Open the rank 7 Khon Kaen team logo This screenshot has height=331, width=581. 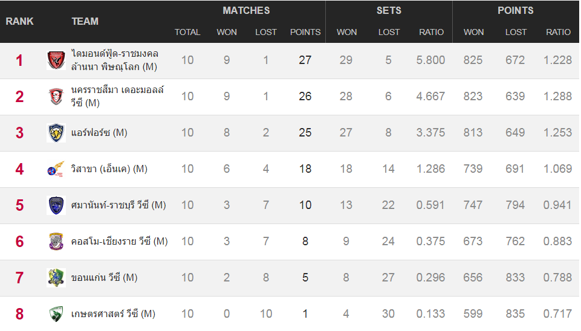(x=56, y=278)
